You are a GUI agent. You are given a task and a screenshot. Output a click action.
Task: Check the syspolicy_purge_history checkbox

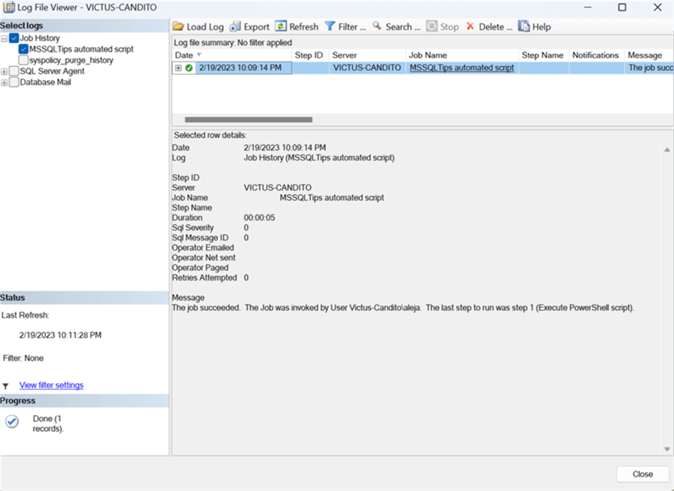23,60
